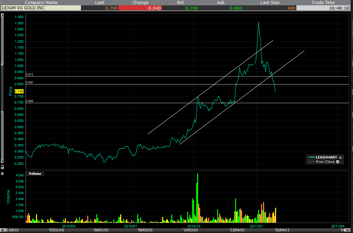
Task: Click the '02/04/11 timeline date marker
Action: tap(282, 230)
